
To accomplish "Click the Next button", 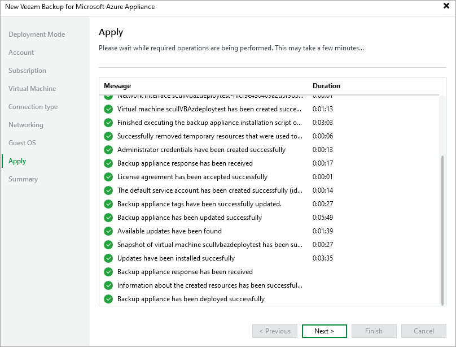I will click(325, 331).
